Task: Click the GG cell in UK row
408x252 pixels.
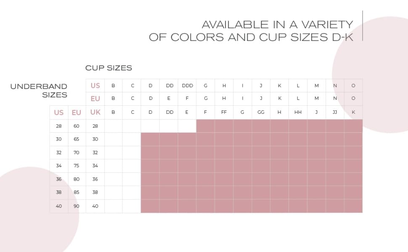Action: click(261, 112)
